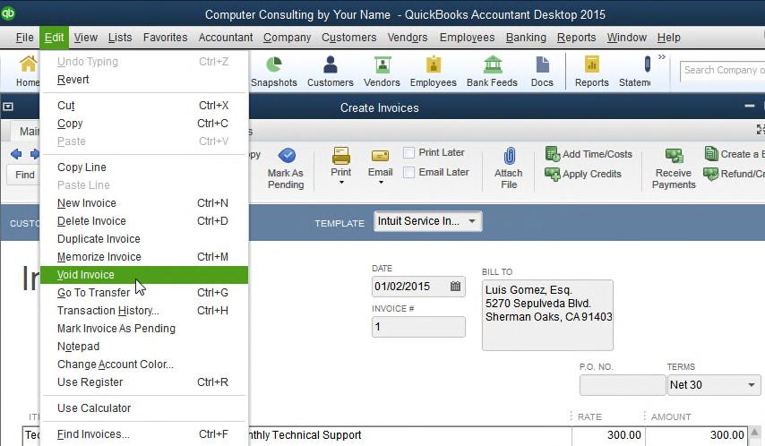Open Bank Feeds icon
This screenshot has width=765, height=446.
[492, 72]
